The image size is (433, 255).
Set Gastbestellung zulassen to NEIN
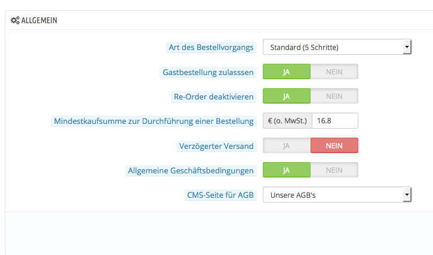tap(334, 71)
